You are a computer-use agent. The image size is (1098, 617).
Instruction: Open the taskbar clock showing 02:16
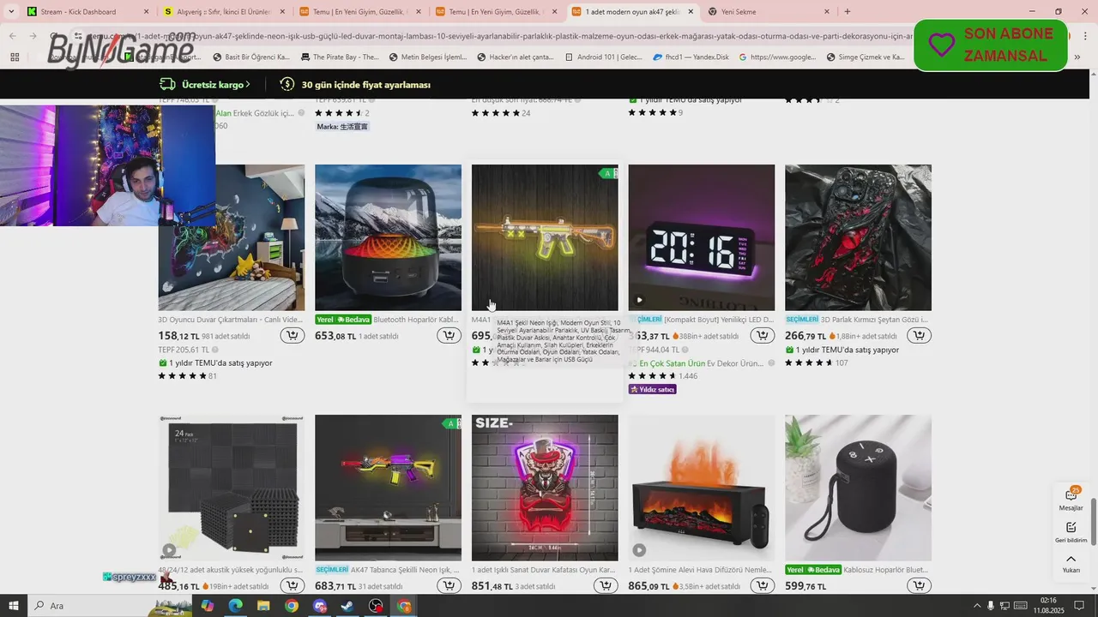(x=1048, y=606)
